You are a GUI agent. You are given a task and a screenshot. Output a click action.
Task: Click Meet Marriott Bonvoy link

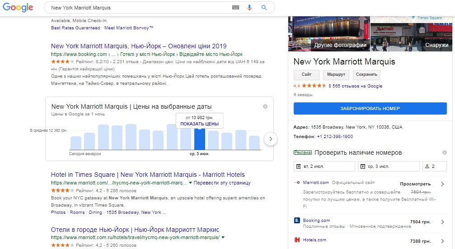(129, 28)
